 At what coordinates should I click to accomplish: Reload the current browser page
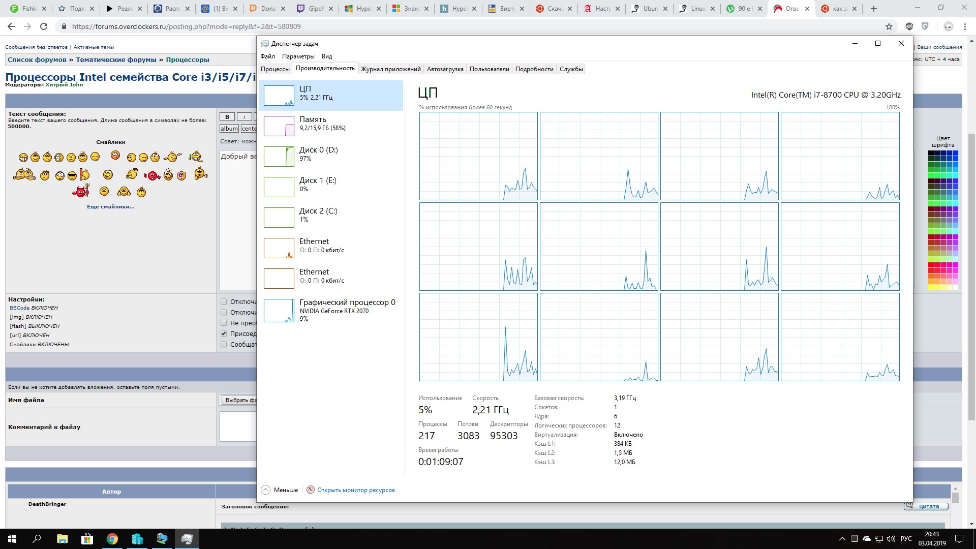coord(44,26)
